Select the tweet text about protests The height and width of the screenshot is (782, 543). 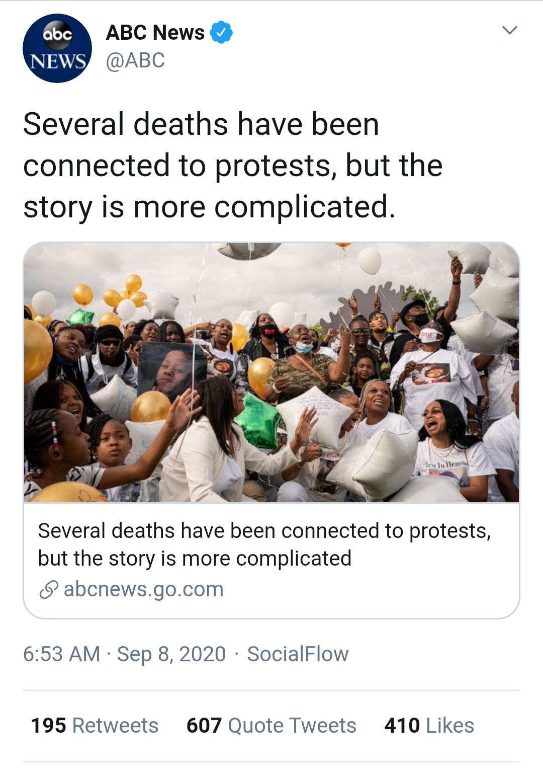point(233,166)
